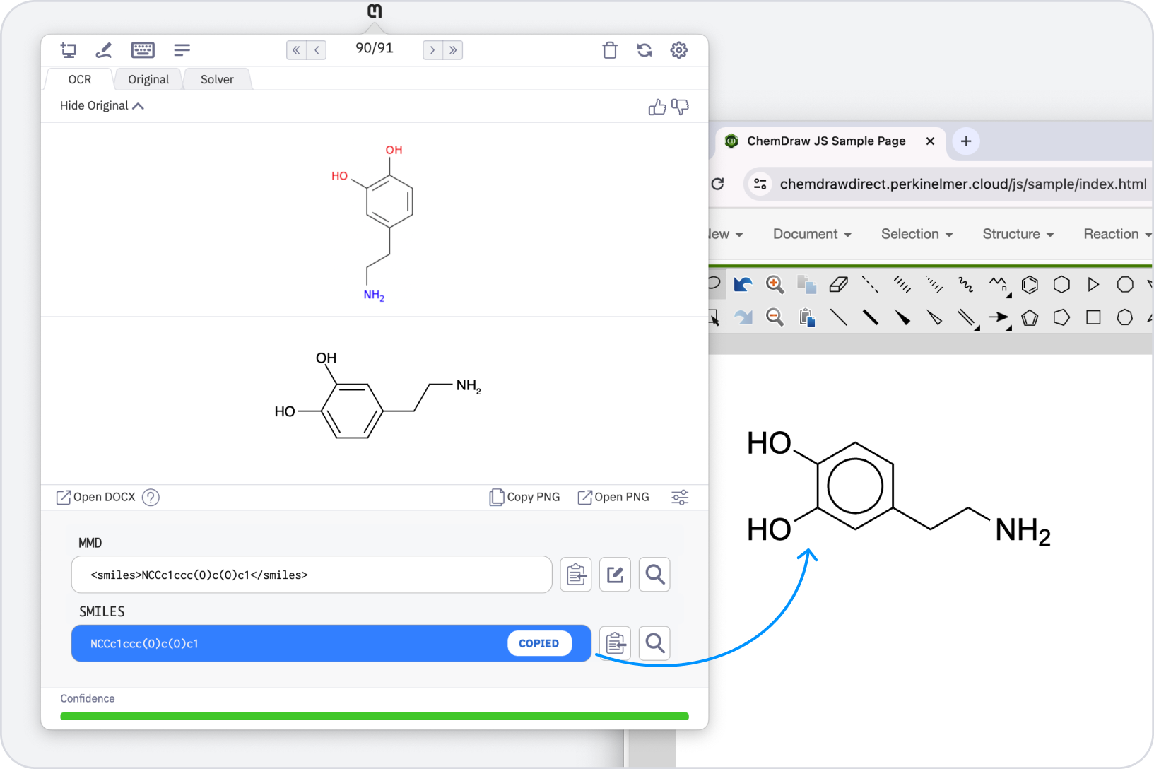This screenshot has height=769, width=1154.
Task: Select the benzene ring tool in ChemDraw
Action: coord(1030,284)
